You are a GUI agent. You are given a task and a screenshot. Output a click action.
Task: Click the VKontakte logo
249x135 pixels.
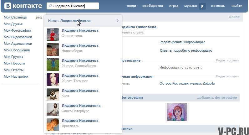(23, 6)
